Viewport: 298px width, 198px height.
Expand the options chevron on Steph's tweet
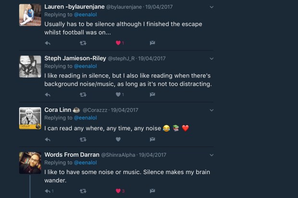coord(212,59)
